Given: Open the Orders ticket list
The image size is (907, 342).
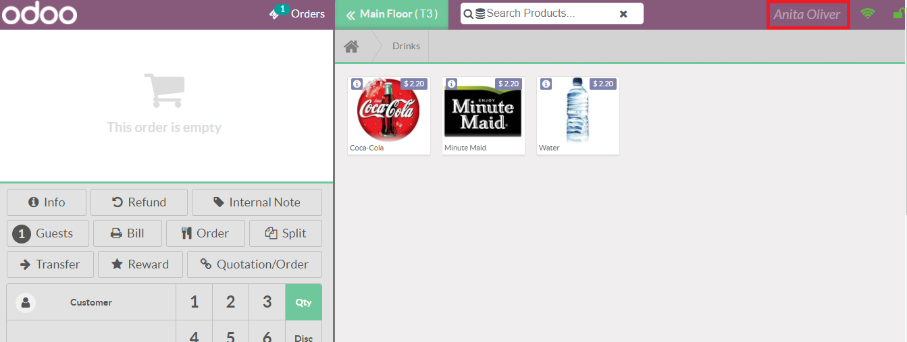Looking at the screenshot, I should point(297,13).
